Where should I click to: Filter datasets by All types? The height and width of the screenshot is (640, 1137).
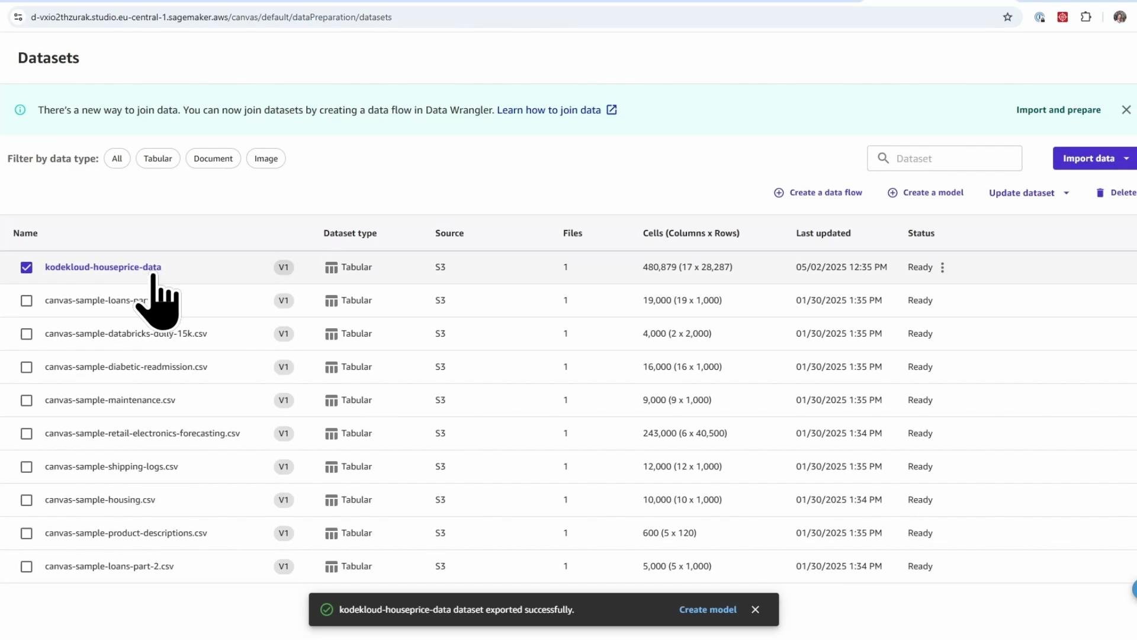coord(117,158)
